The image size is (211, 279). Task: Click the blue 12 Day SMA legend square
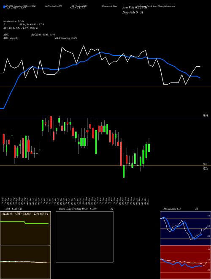pos(4,7)
